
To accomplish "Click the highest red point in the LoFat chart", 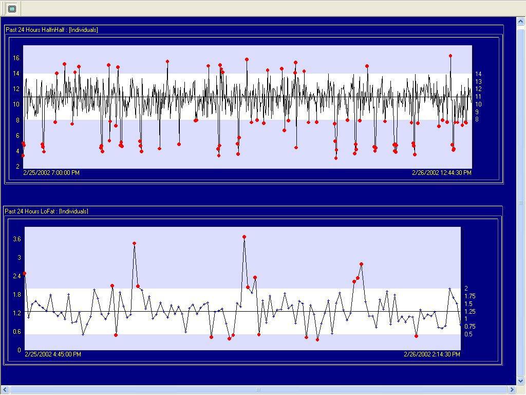I will click(244, 237).
